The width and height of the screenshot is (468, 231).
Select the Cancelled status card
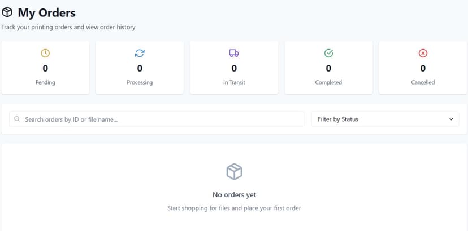(423, 67)
